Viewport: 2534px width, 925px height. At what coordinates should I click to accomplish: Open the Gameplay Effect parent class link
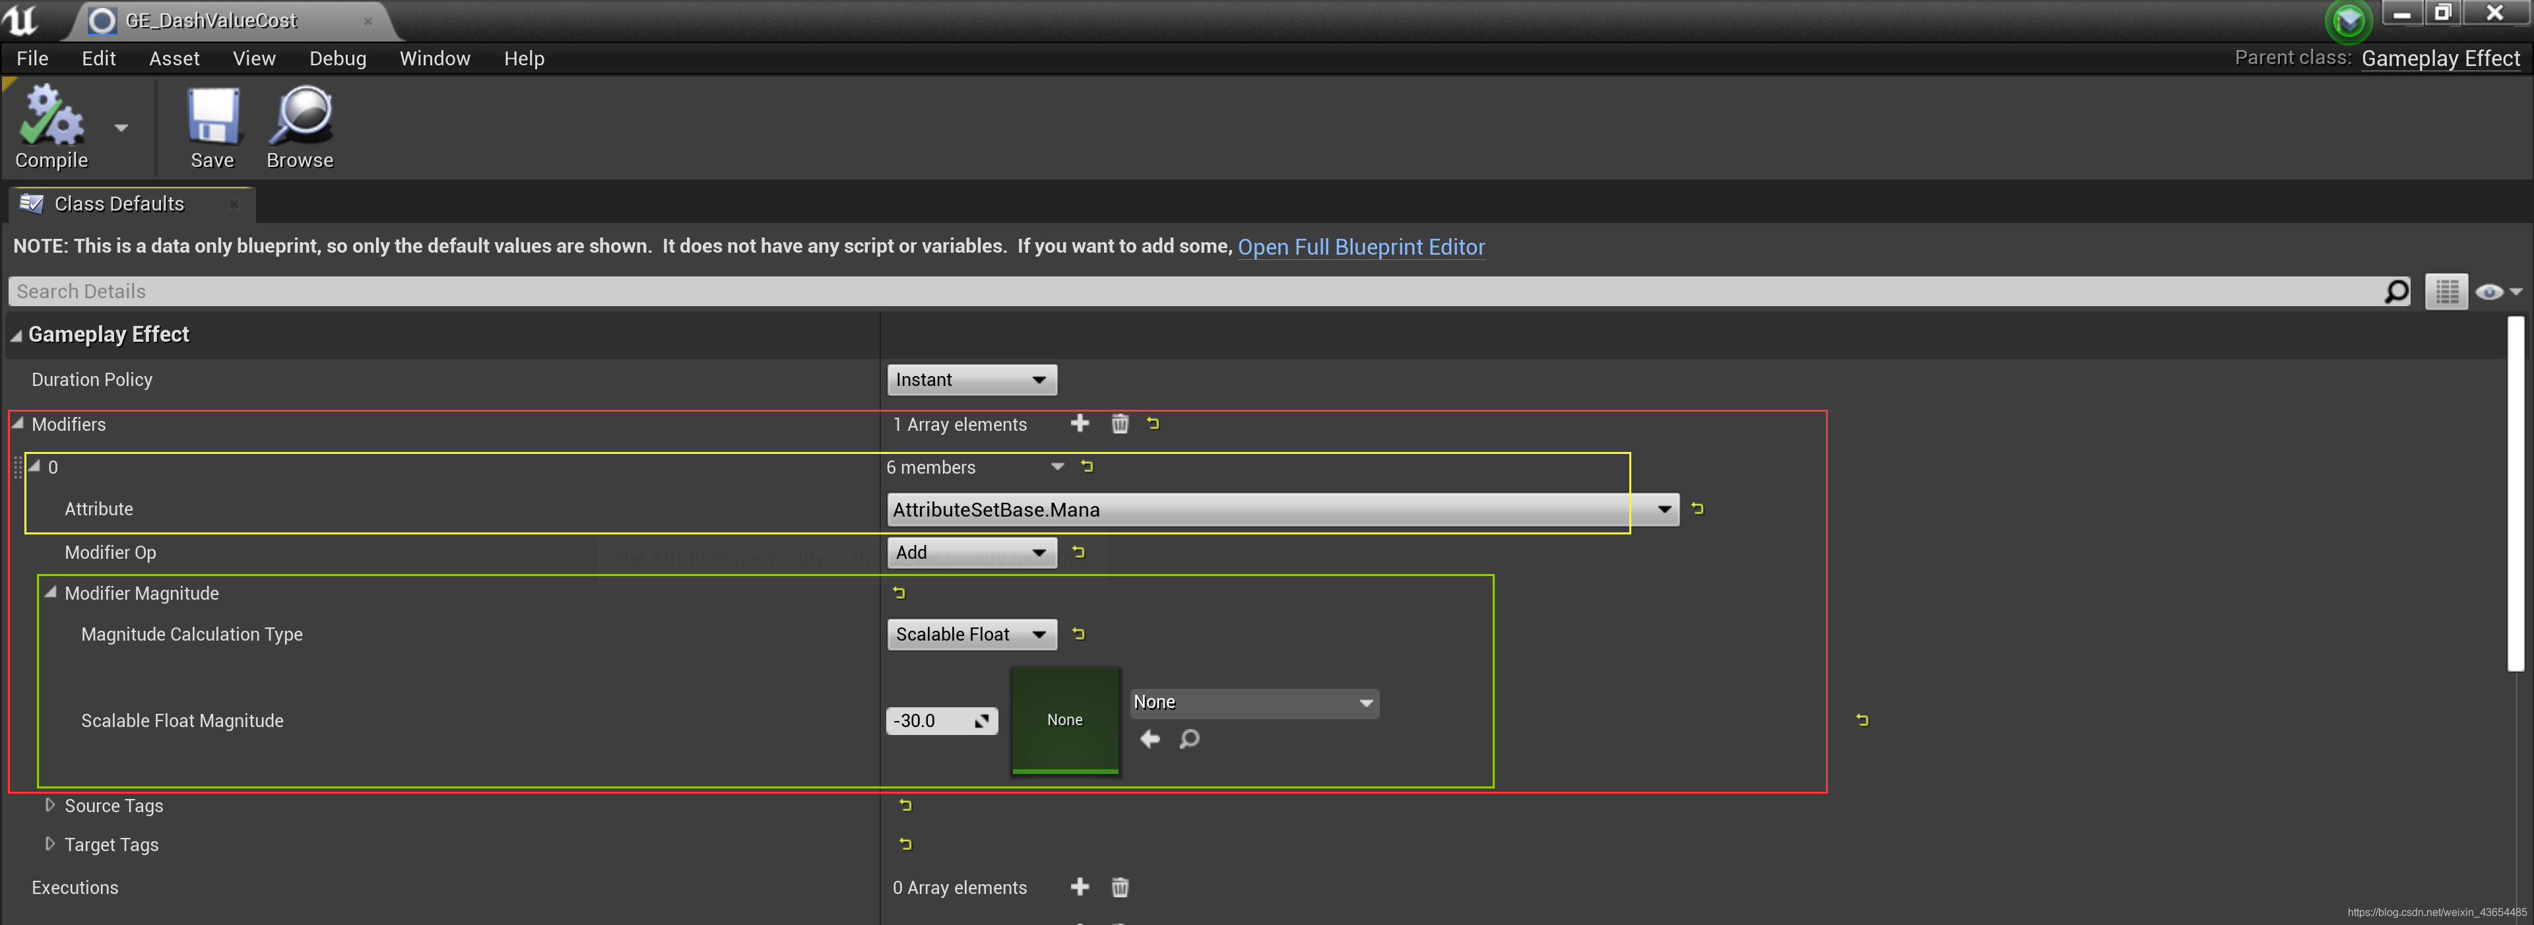tap(2440, 58)
